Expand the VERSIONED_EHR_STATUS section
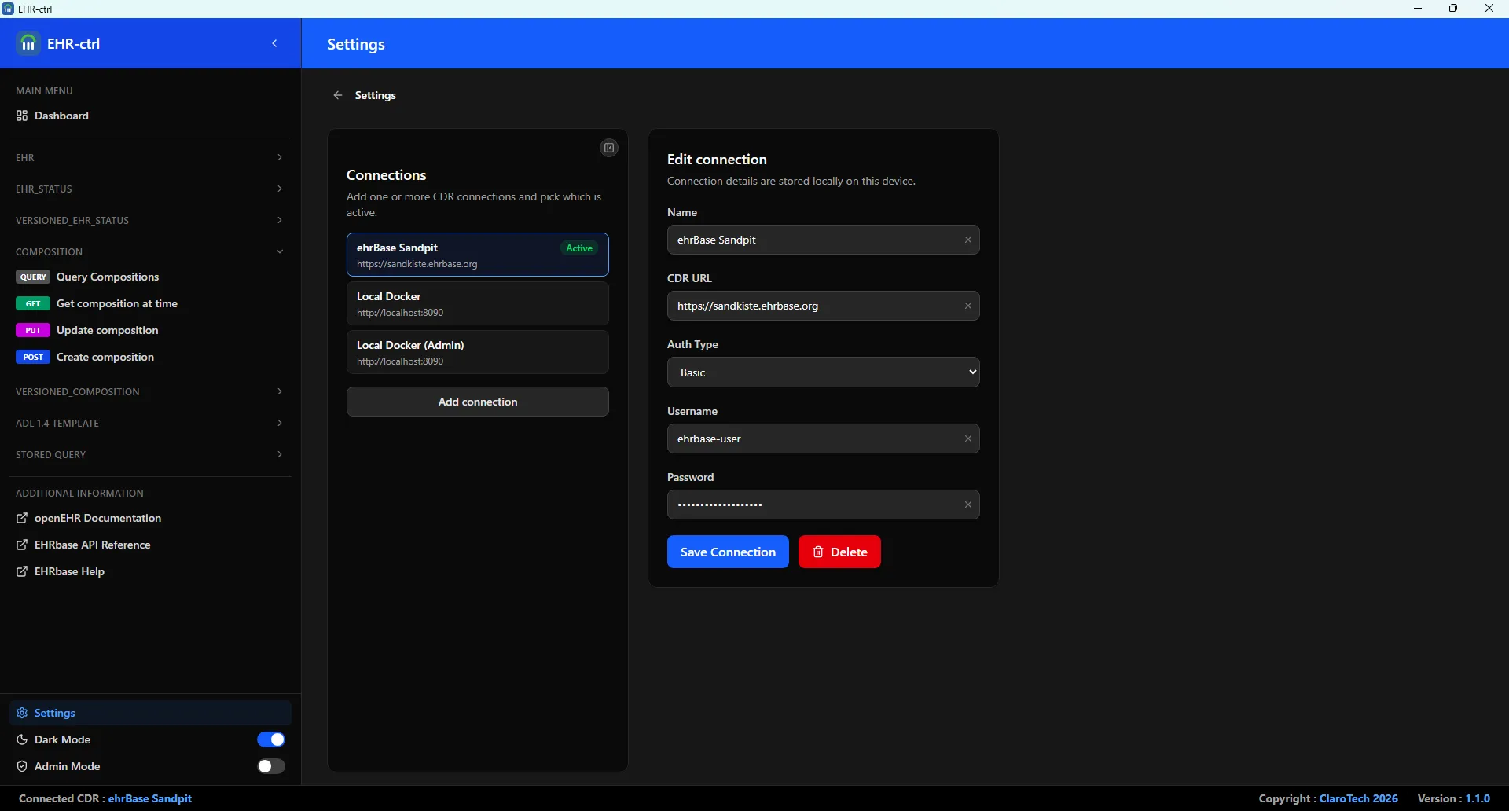 click(149, 220)
